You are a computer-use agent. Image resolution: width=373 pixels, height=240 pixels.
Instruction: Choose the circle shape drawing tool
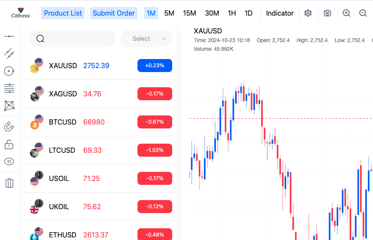click(9, 71)
